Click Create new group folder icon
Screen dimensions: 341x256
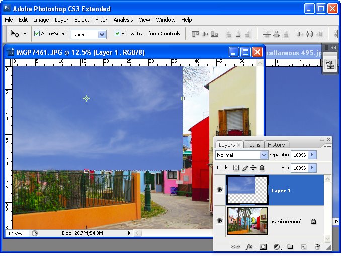pyautogui.click(x=290, y=247)
